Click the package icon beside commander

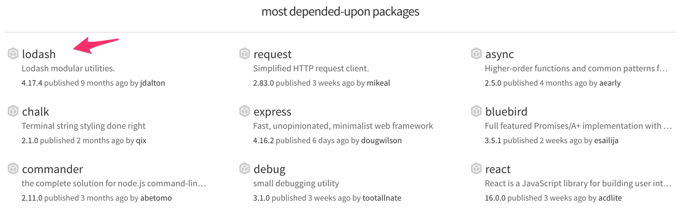pos(13,169)
